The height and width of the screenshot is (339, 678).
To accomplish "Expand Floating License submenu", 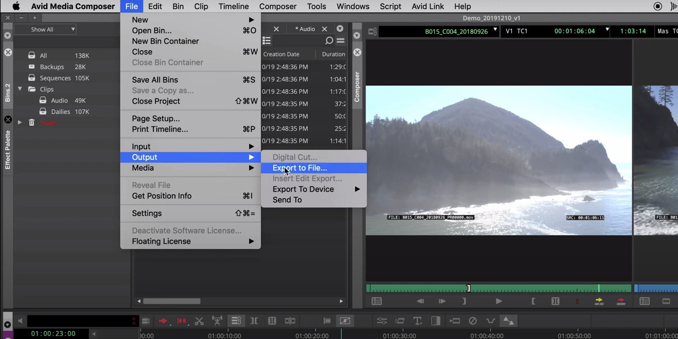I will (191, 242).
